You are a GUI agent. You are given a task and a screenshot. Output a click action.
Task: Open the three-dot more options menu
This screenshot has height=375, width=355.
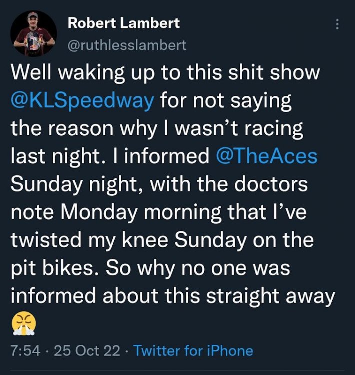338,24
